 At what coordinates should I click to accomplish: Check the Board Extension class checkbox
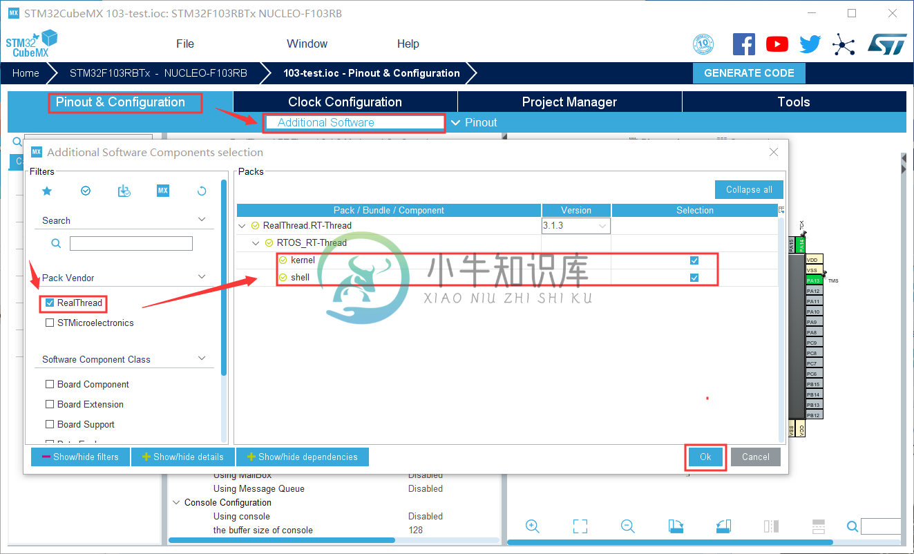pos(50,404)
